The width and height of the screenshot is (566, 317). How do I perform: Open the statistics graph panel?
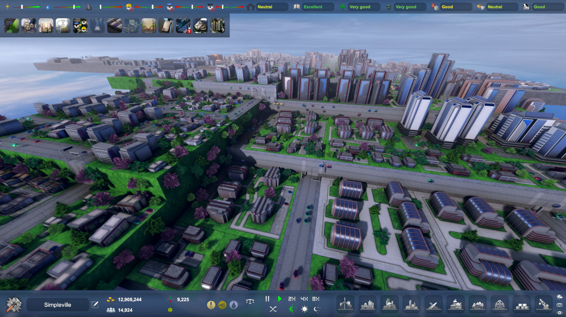(149, 26)
